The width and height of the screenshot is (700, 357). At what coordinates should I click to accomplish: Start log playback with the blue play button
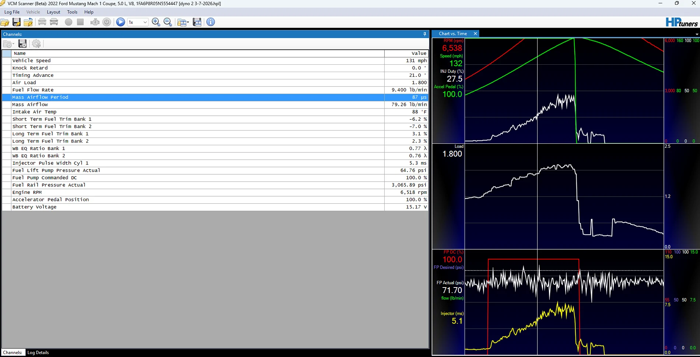[x=120, y=22]
